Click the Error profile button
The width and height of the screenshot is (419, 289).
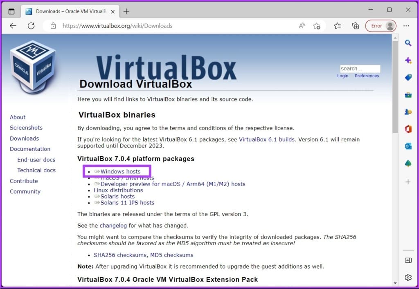click(x=381, y=26)
